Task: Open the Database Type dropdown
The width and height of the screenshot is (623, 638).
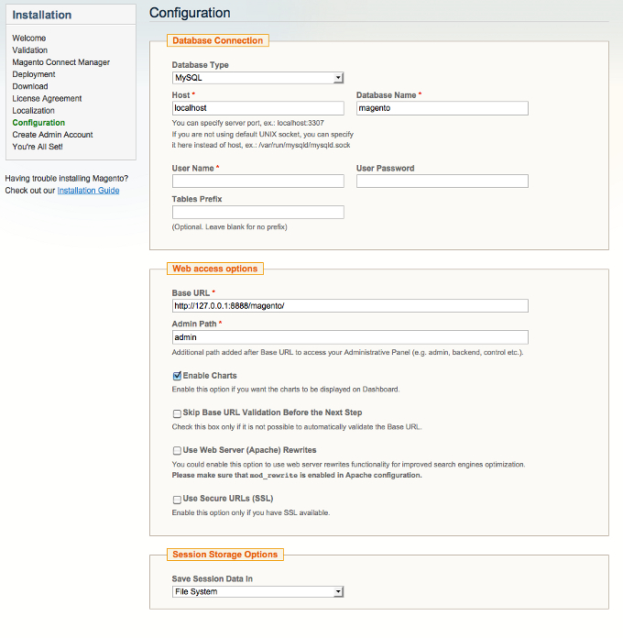Action: click(257, 78)
